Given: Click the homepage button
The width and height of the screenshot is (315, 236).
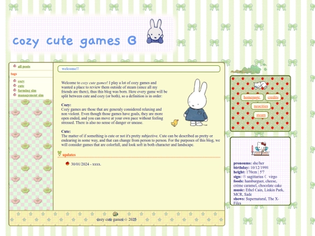Looking at the screenshot, I should (x=252, y=97).
